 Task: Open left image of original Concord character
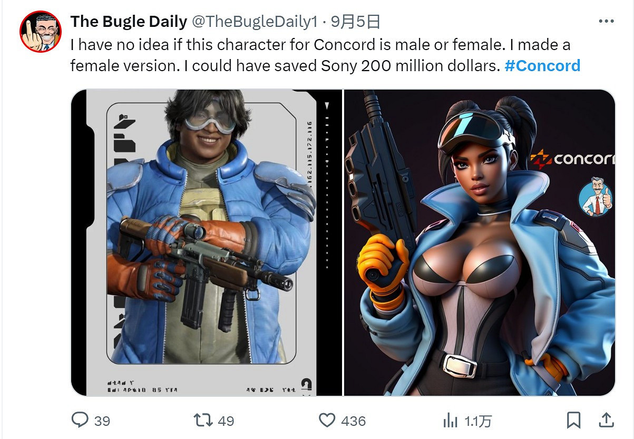[207, 242]
